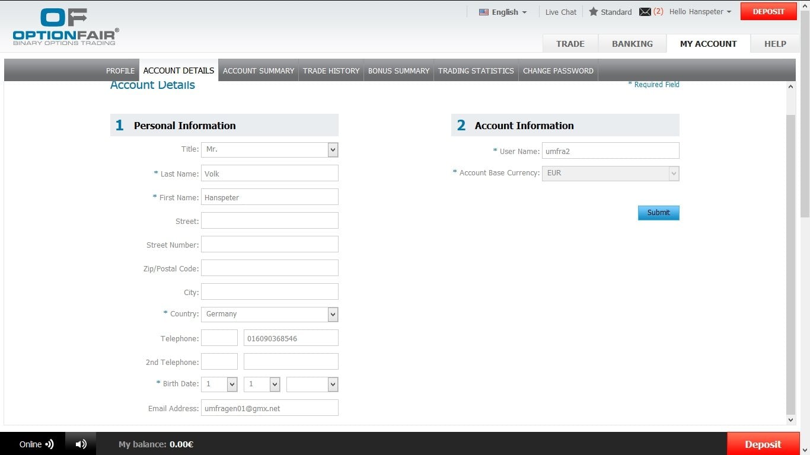Switch to the MY ACCOUNT tab
Viewport: 810px width, 455px height.
[709, 44]
